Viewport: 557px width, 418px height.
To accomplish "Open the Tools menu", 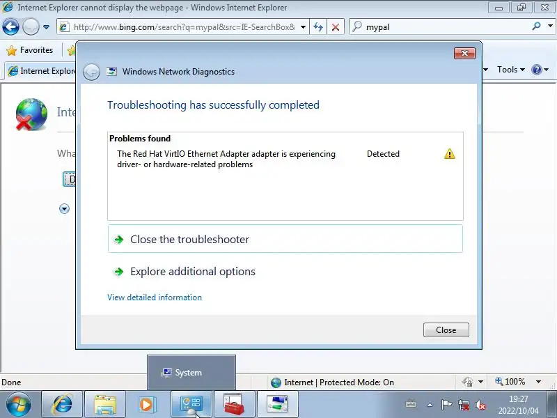I will click(x=511, y=70).
